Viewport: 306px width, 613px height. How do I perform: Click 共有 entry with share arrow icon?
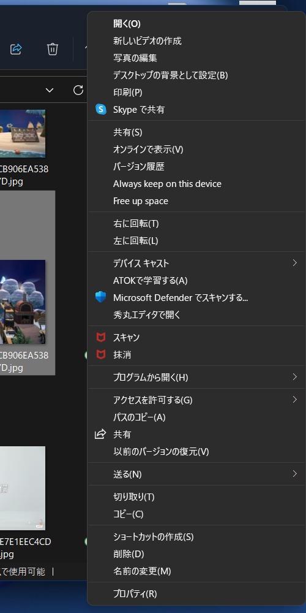click(196, 435)
